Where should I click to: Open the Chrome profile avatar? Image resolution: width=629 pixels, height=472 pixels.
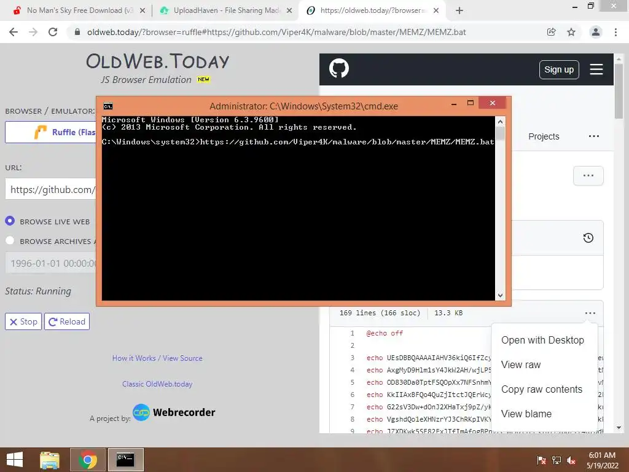click(596, 32)
